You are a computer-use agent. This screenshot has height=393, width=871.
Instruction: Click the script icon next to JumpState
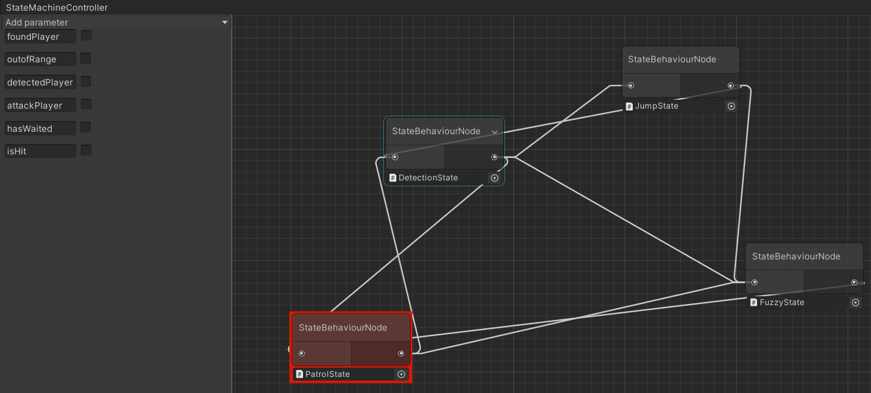click(629, 106)
